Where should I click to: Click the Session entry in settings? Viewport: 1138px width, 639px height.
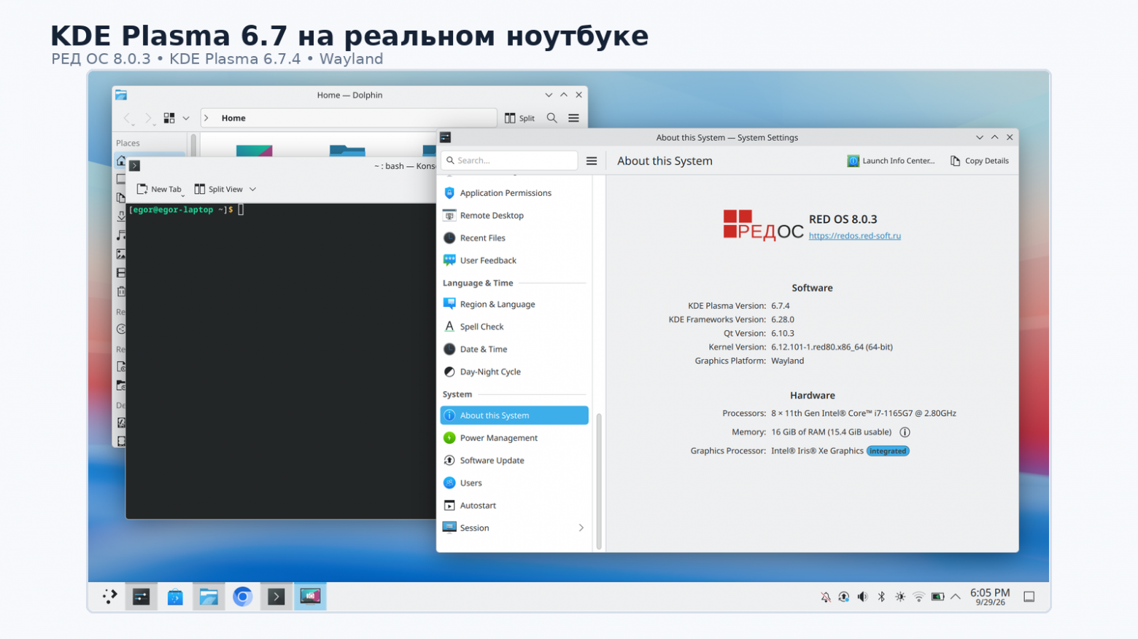[514, 528]
